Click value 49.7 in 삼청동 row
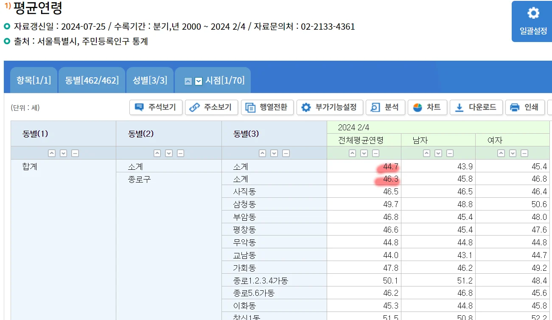The image size is (552, 320). [x=391, y=205]
